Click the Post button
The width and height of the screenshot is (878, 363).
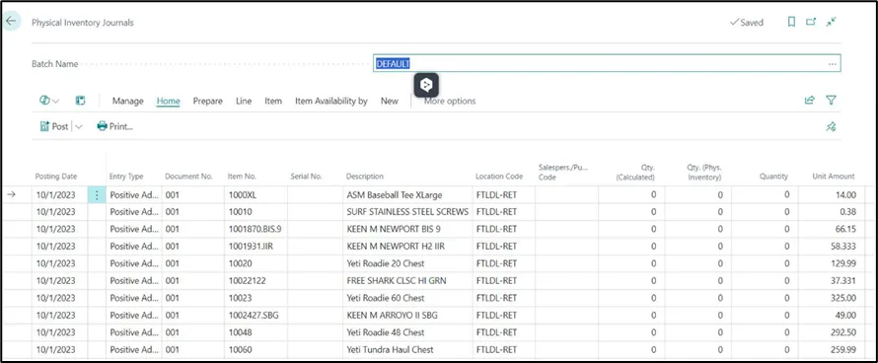pyautogui.click(x=54, y=126)
